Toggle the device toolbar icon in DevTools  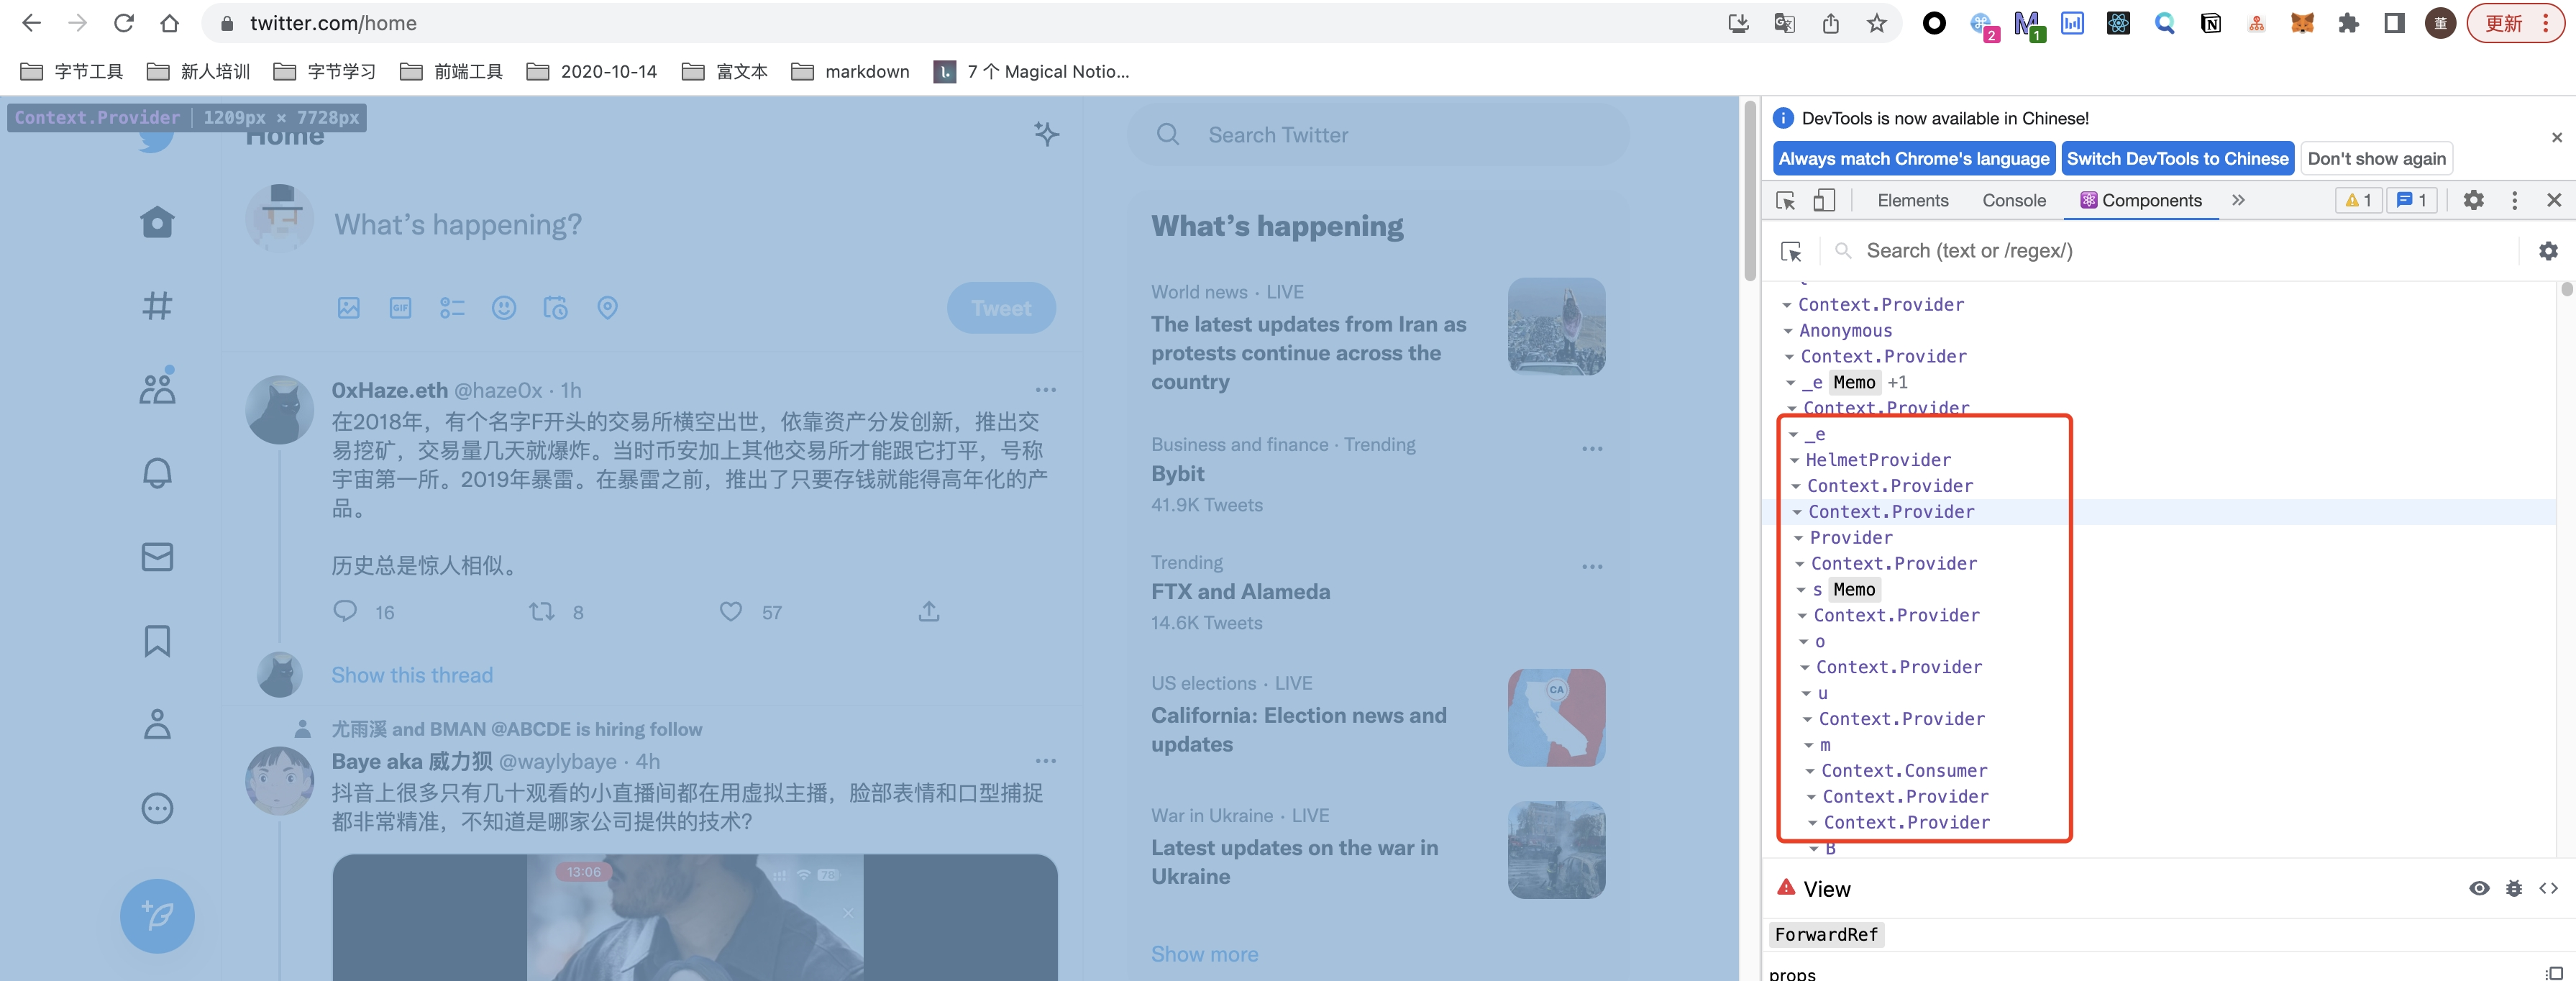point(1824,200)
